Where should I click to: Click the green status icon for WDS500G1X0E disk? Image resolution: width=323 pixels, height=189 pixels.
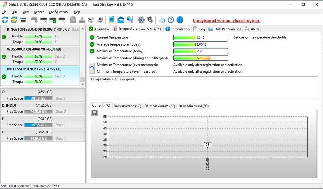pyautogui.click(x=4, y=57)
